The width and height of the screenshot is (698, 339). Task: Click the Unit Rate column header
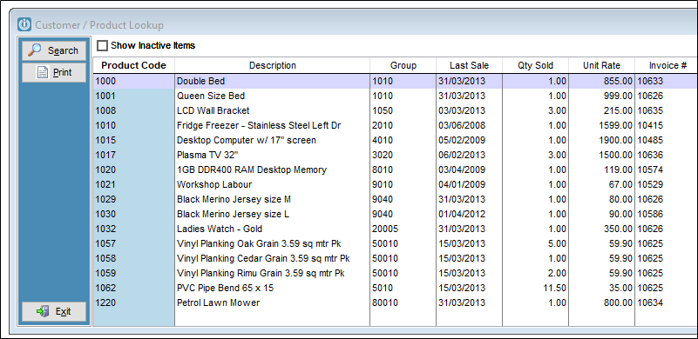coord(602,65)
